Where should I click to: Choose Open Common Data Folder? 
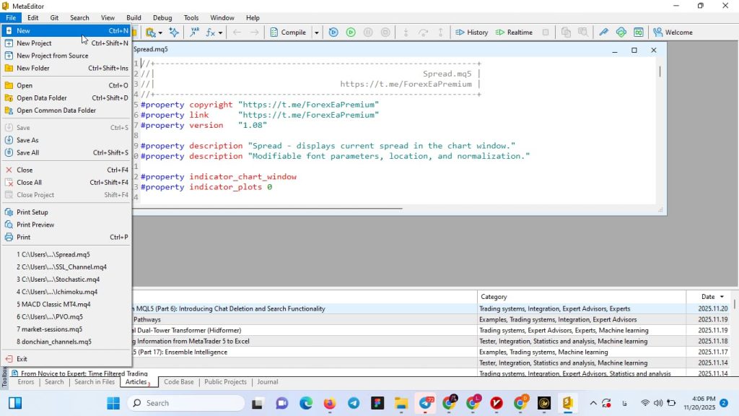(x=66, y=110)
